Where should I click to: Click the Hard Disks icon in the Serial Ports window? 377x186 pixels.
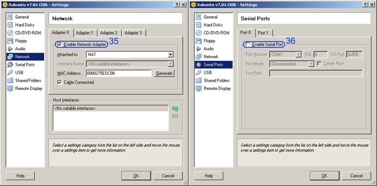[x=198, y=25]
